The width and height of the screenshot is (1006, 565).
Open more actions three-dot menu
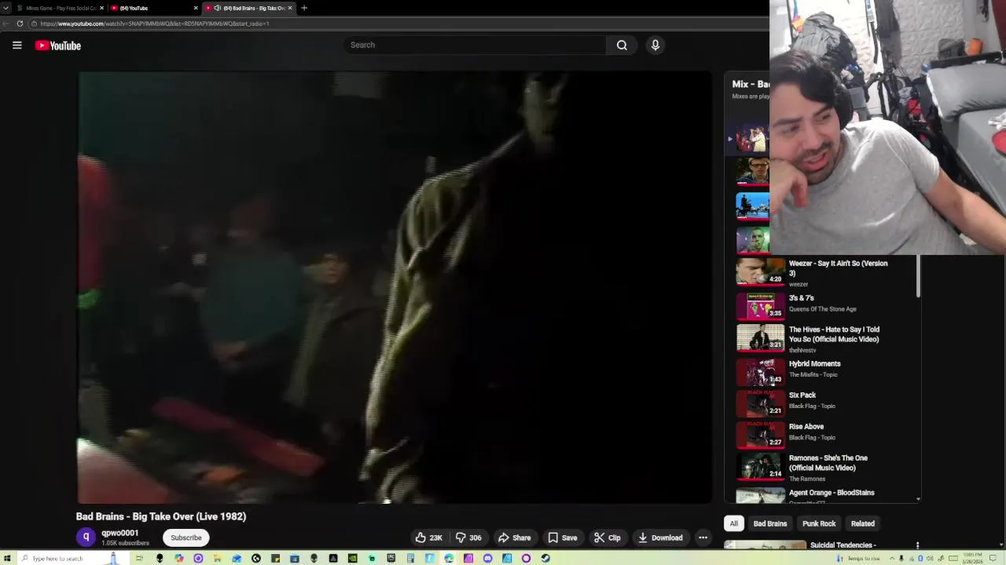coord(703,538)
